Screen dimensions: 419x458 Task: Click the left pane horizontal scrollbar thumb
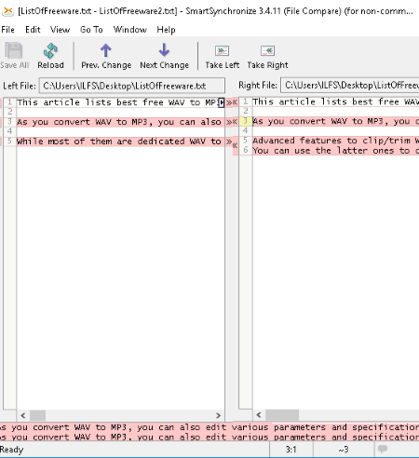point(37,415)
